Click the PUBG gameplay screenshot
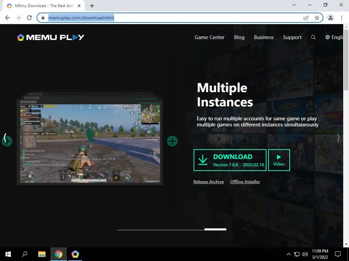 (x=90, y=143)
